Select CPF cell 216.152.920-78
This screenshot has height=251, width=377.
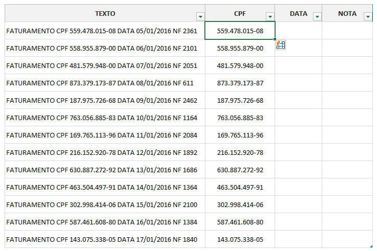pyautogui.click(x=240, y=152)
